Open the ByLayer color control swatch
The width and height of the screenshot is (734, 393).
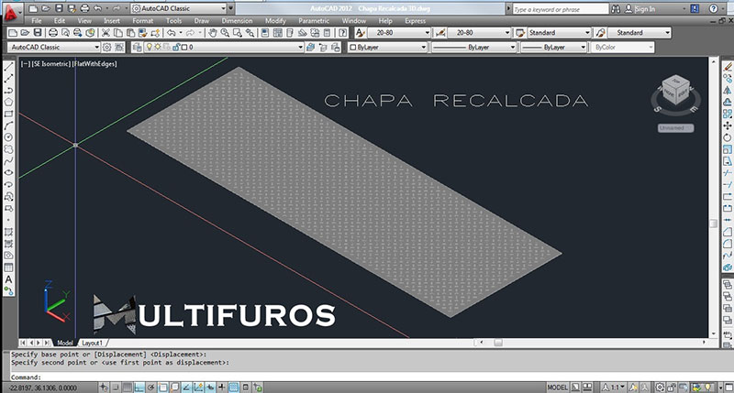tap(385, 47)
